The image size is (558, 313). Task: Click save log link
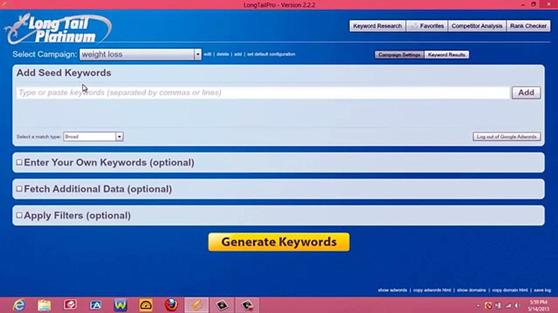click(542, 290)
